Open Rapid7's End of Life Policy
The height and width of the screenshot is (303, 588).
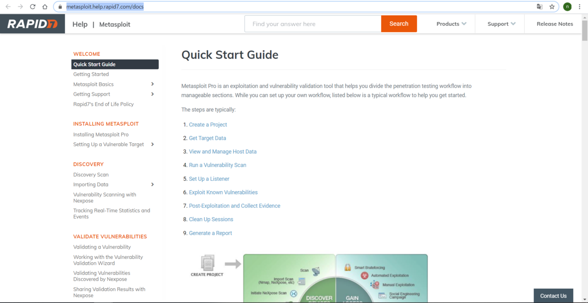(x=103, y=104)
